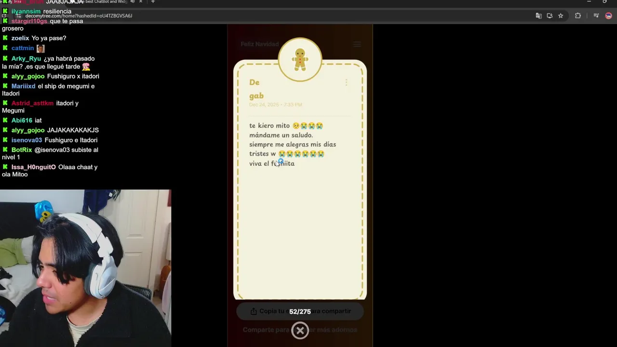Click the chat username Issa_H0nguitO
The image size is (617, 347).
pos(34,167)
